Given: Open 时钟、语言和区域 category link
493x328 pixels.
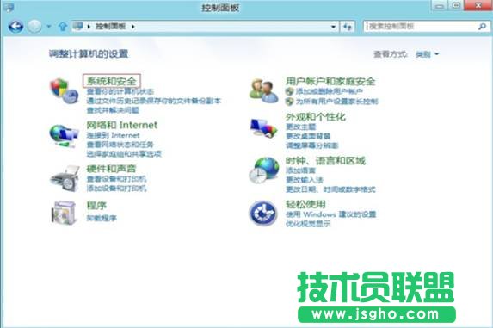Looking at the screenshot, I should click(325, 161).
